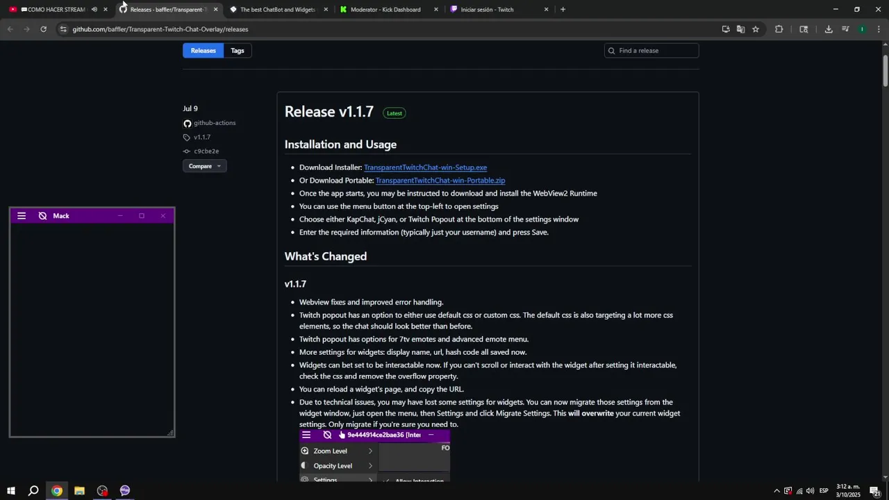Open the Chrome profile avatar
889x500 pixels.
(x=862, y=29)
